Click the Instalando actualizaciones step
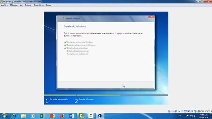The image size is (212, 119). coord(78,51)
